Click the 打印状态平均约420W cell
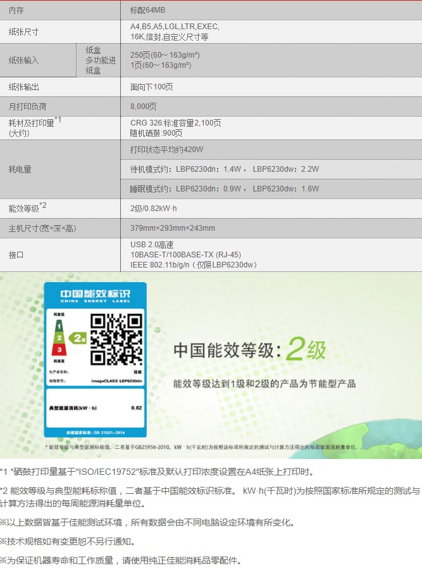This screenshot has height=568, width=422. (x=167, y=150)
